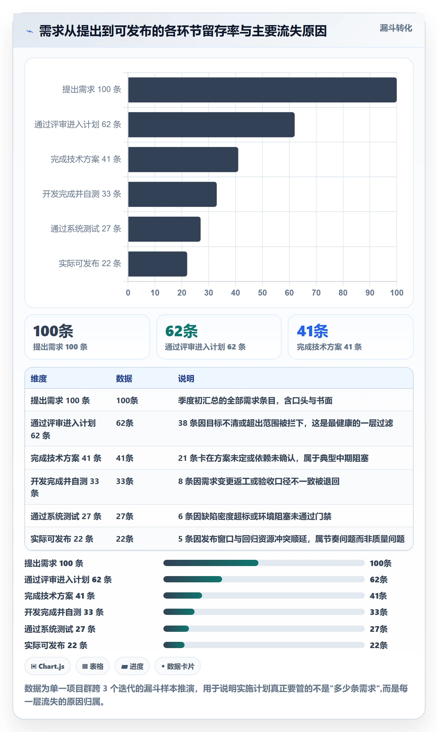Click the progress bar for 完成技术方案 41 条

click(x=264, y=595)
